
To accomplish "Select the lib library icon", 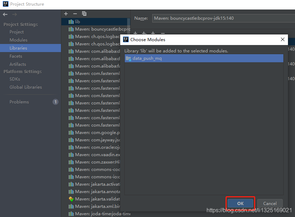I will click(x=71, y=22).
